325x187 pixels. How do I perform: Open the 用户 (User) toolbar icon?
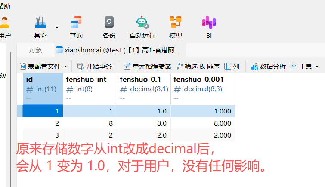coord(5,23)
